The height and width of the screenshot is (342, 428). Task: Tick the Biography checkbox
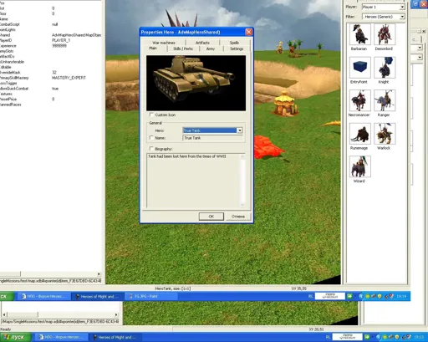(151, 149)
